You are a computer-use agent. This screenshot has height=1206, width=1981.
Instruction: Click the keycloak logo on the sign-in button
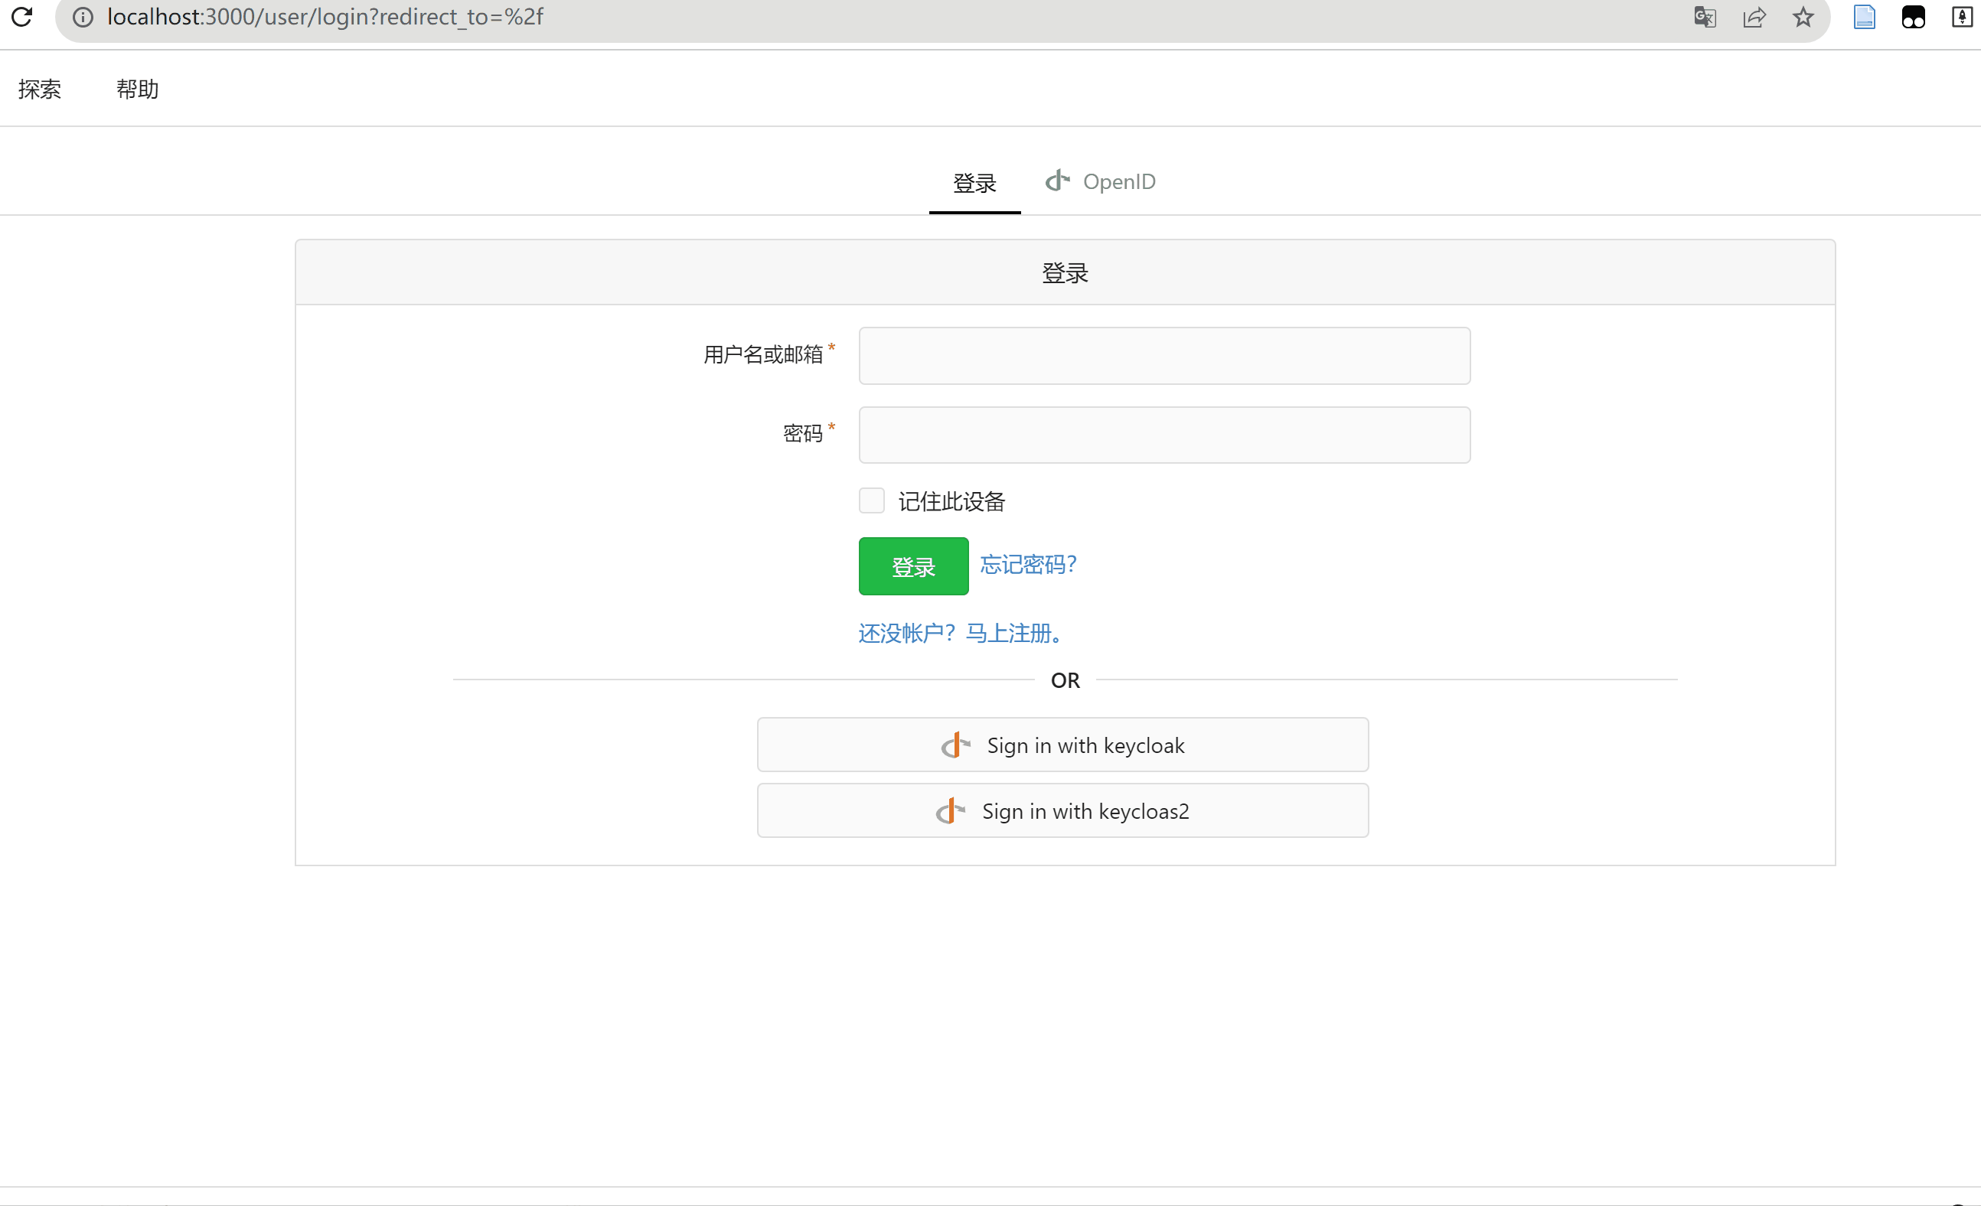click(x=955, y=745)
